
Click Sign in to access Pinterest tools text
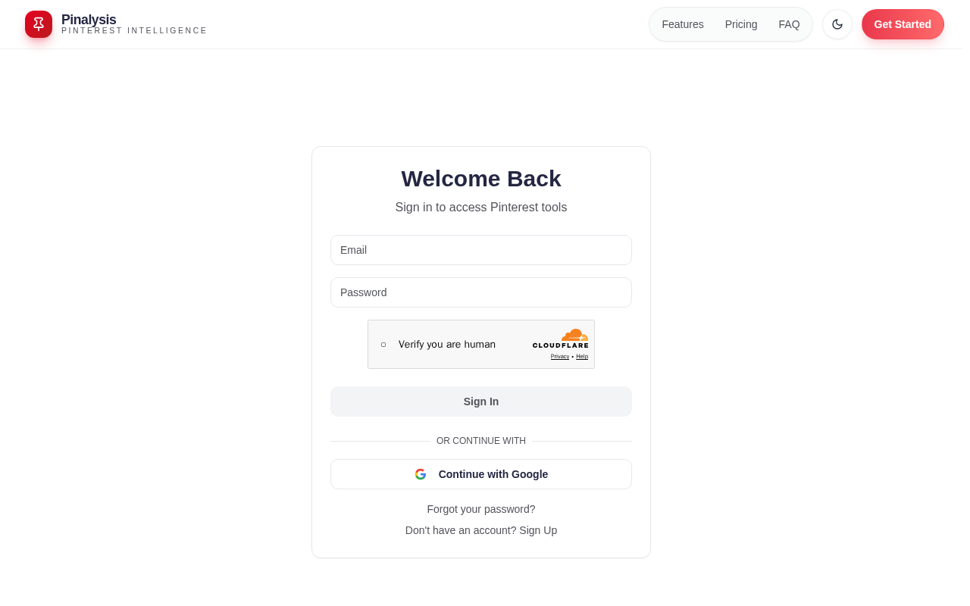click(x=481, y=208)
